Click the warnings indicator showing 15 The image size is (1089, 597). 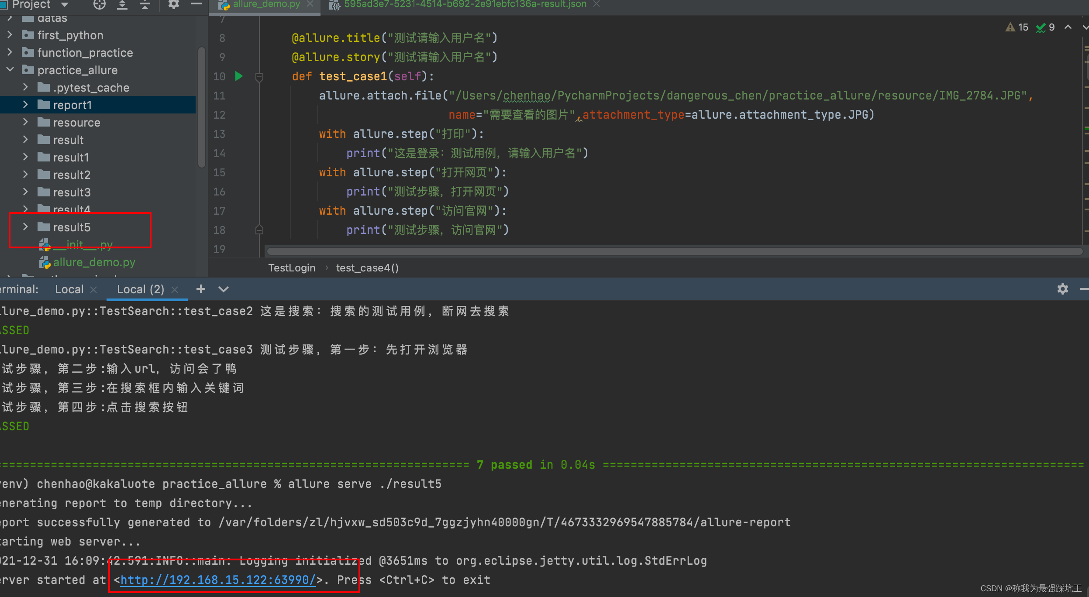1017,27
